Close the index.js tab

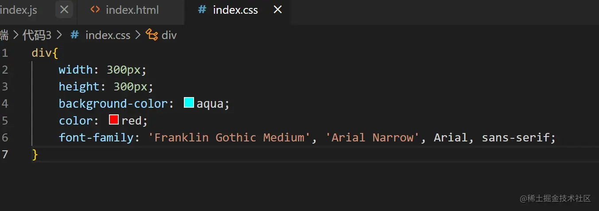tap(64, 10)
